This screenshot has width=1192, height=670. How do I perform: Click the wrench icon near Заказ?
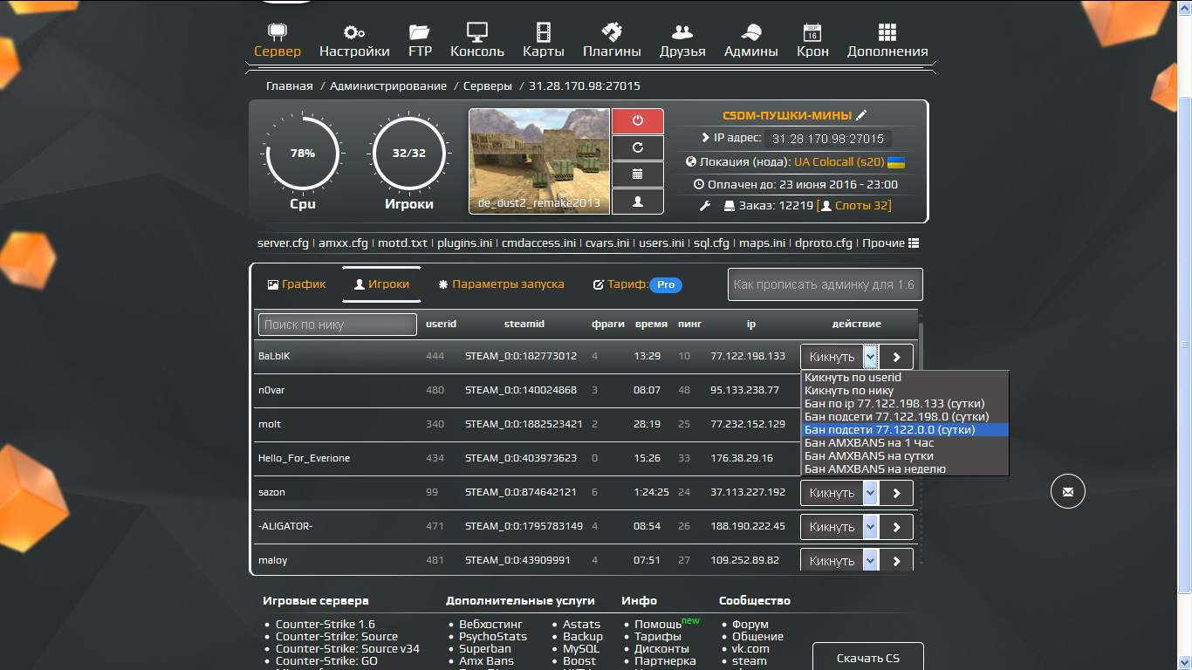(x=706, y=206)
